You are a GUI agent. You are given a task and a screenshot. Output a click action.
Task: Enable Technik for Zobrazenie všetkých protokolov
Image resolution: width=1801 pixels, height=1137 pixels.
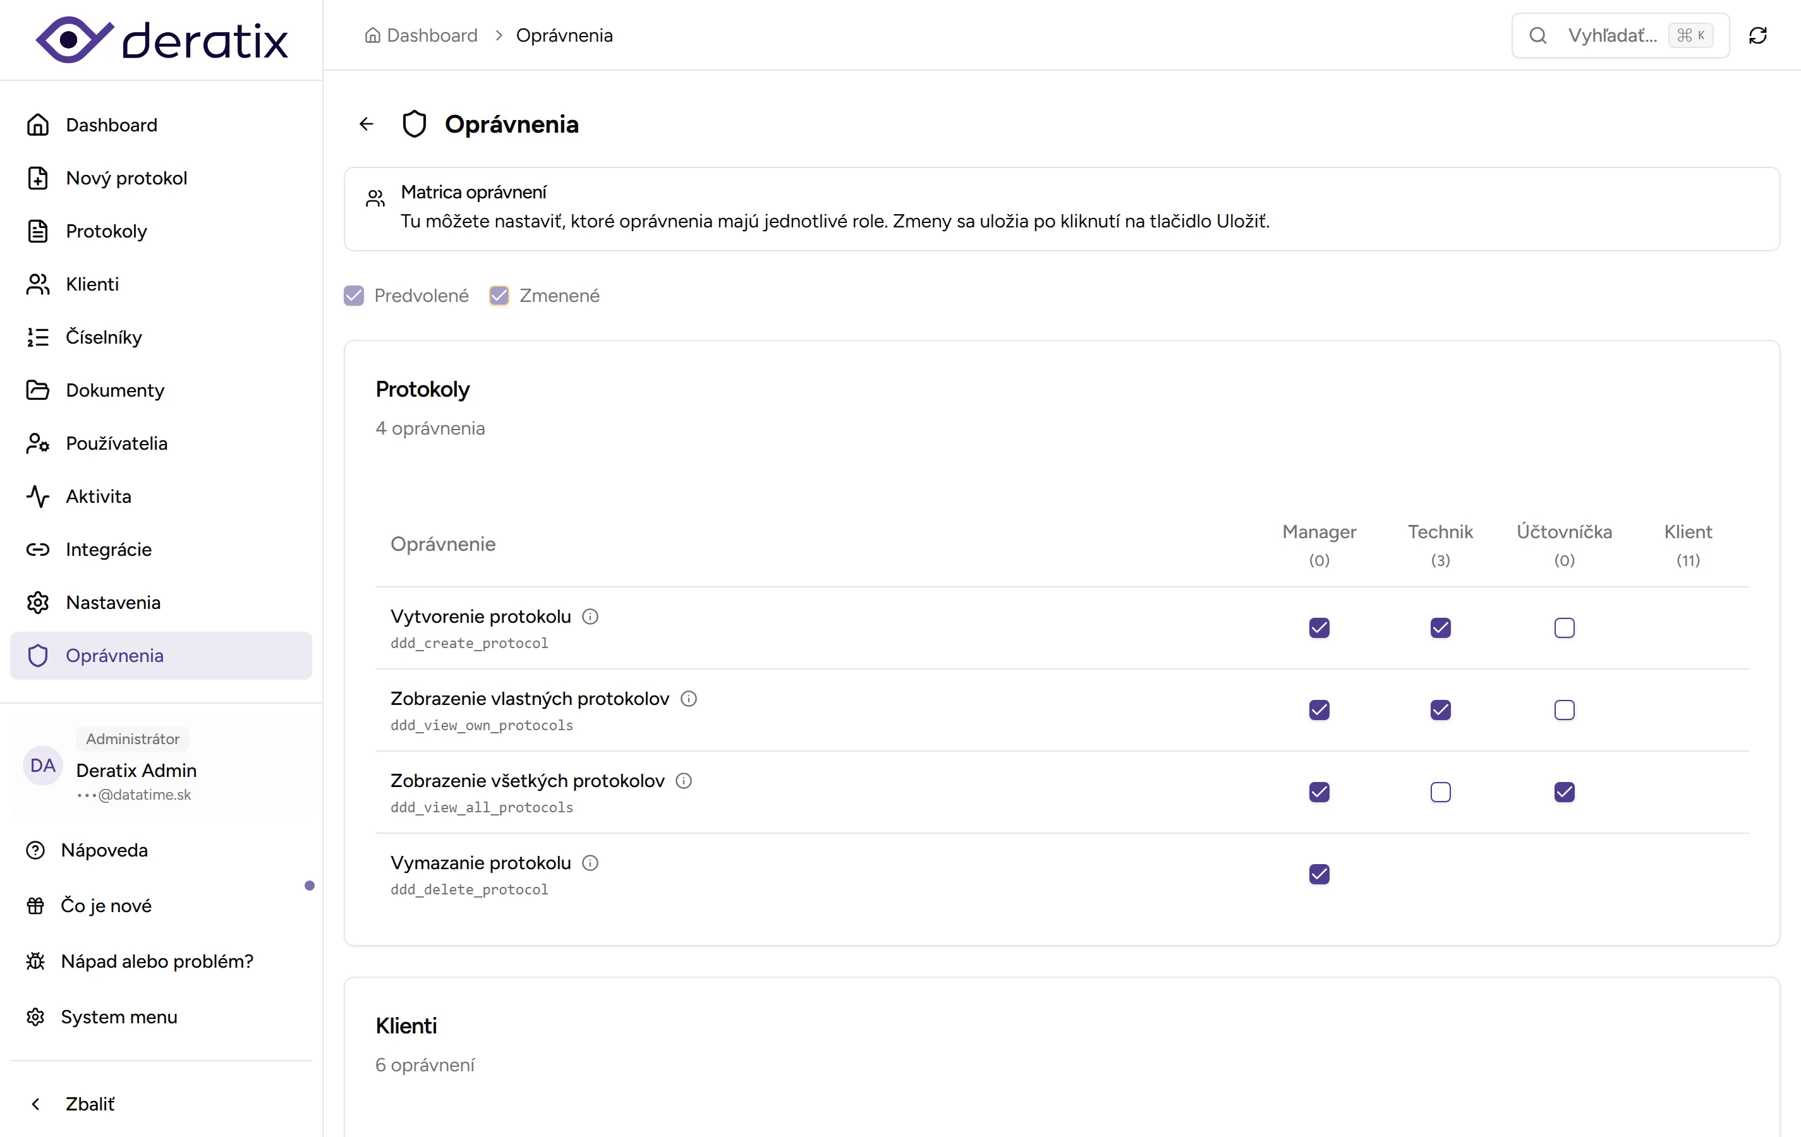(1440, 792)
